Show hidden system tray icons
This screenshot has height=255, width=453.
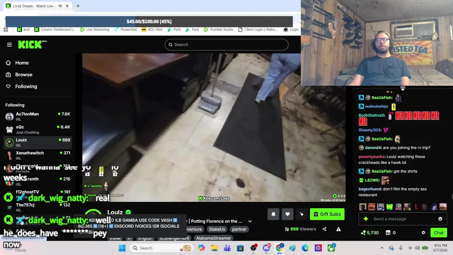point(382,248)
